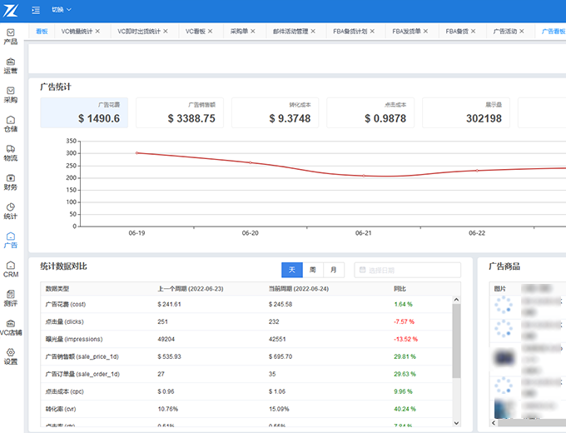Go to 采购 in the sidebar
Screen dimensions: 566x433
(10, 94)
